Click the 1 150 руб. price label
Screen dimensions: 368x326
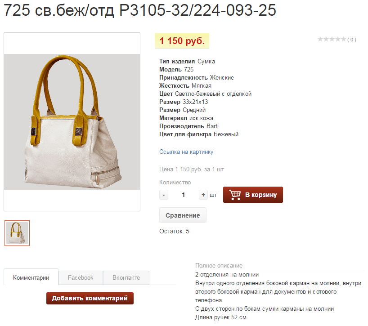pos(182,41)
